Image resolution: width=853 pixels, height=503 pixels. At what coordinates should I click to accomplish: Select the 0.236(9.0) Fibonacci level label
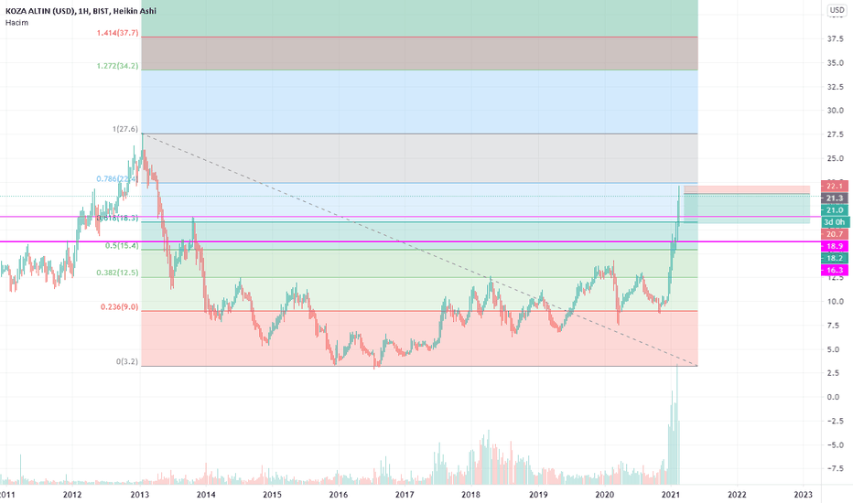[120, 307]
